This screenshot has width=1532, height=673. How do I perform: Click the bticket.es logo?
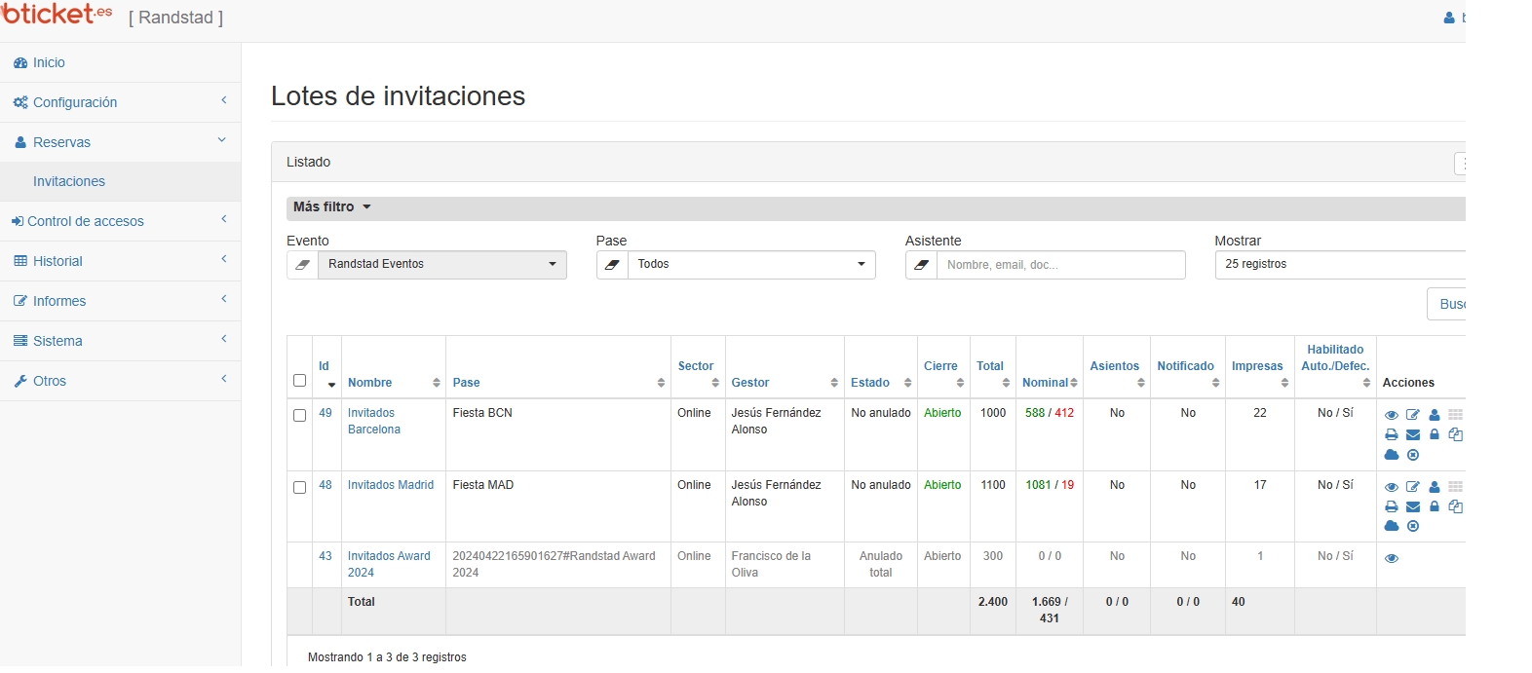point(57,14)
